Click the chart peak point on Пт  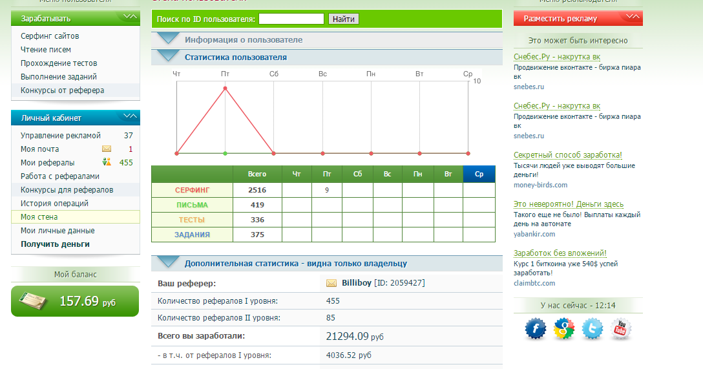225,88
